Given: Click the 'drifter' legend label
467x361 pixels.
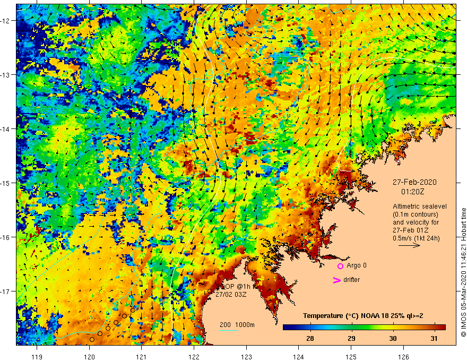Looking at the screenshot, I should tap(351, 280).
